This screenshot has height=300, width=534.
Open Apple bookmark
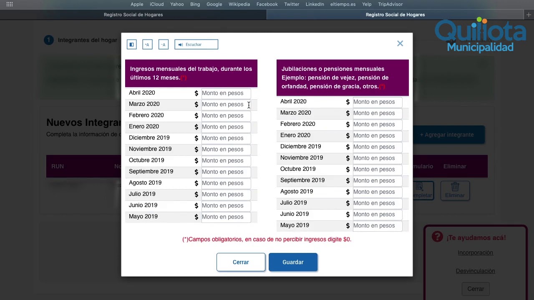(137, 4)
